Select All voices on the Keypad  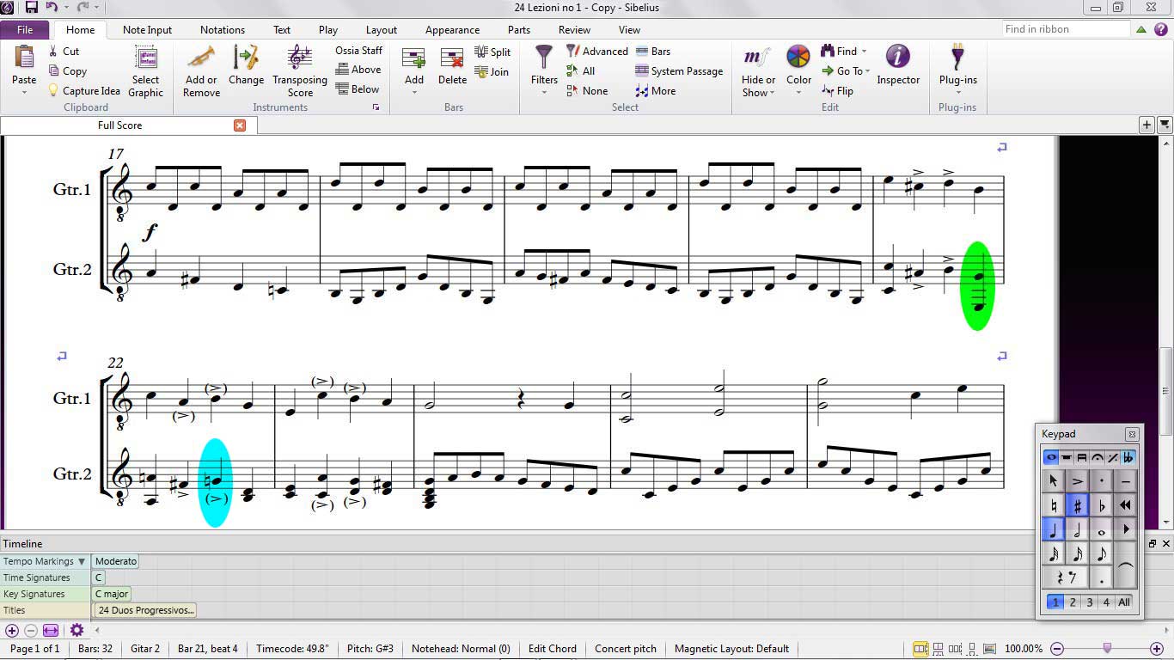(x=1123, y=602)
